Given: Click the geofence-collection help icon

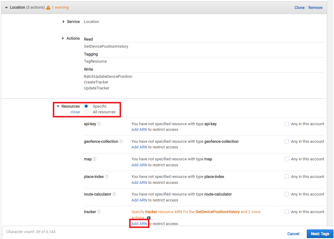Looking at the screenshot, I should (121, 141).
